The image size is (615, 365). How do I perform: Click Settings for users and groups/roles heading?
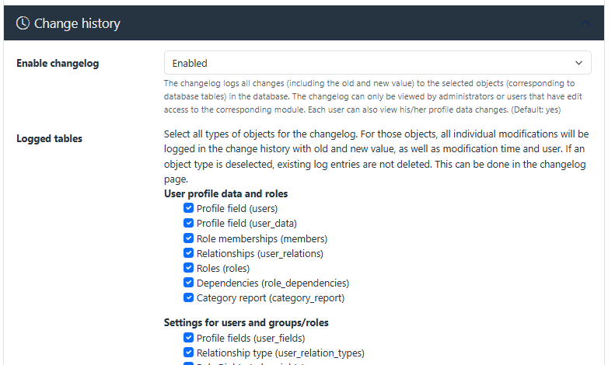(x=252, y=322)
